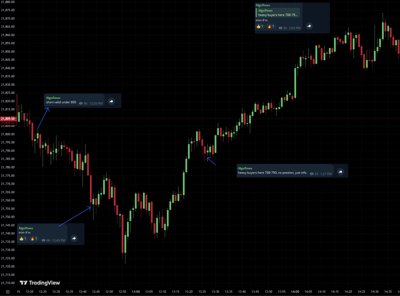Click the views eye icon beside 12:26 PM
Screen dimensions: 400x296
pos(81,103)
